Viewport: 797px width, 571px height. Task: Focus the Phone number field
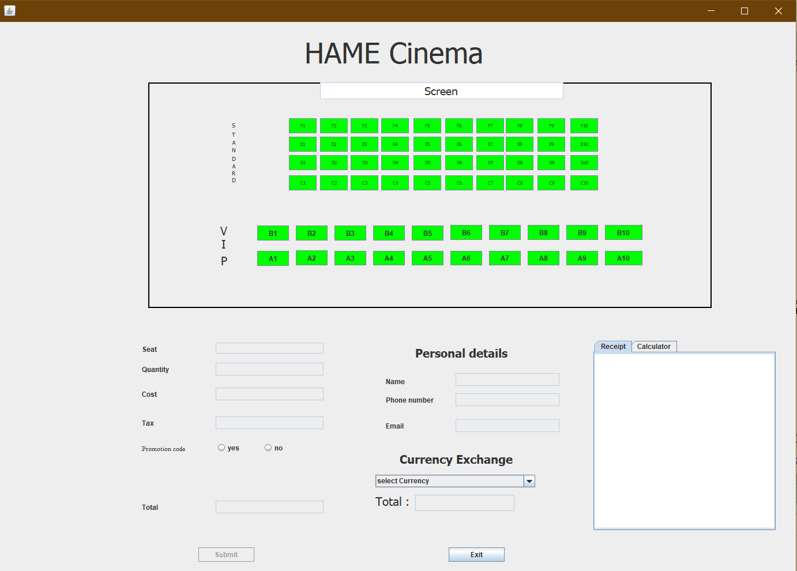click(x=507, y=400)
